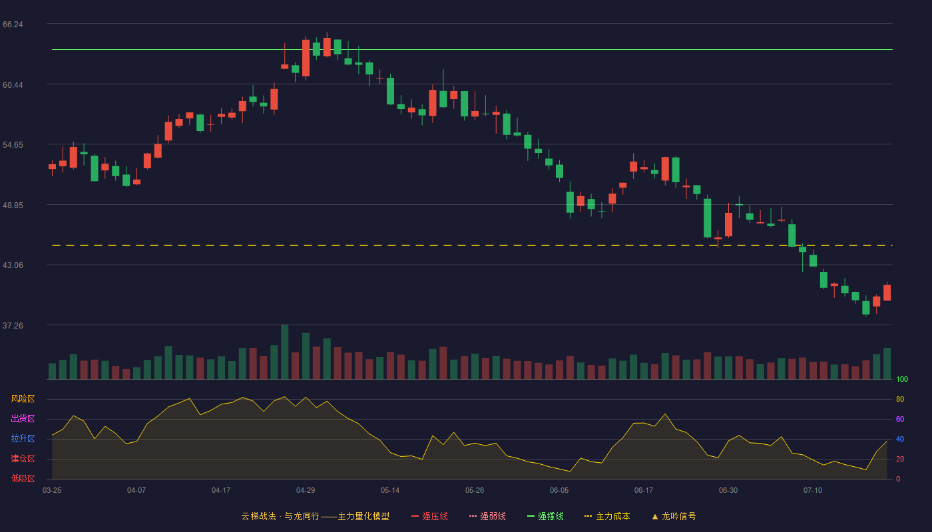The height and width of the screenshot is (532, 932).
Task: Toggle the 强压线 legend item
Action: click(429, 516)
